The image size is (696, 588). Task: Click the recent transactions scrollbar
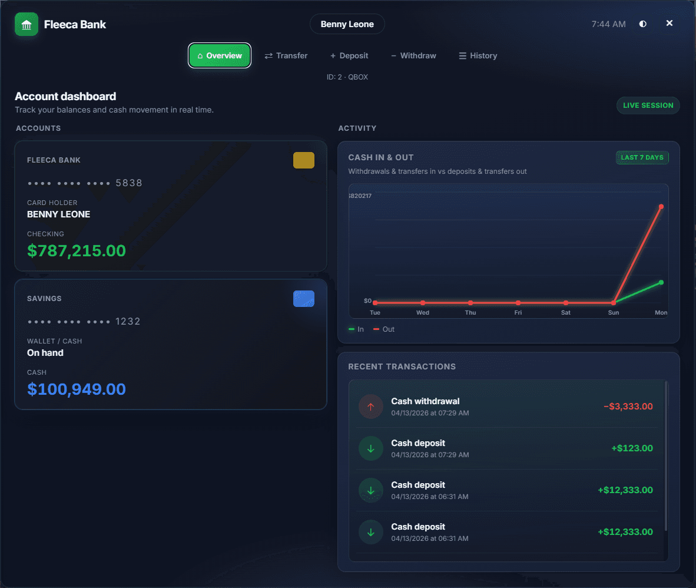pos(666,455)
